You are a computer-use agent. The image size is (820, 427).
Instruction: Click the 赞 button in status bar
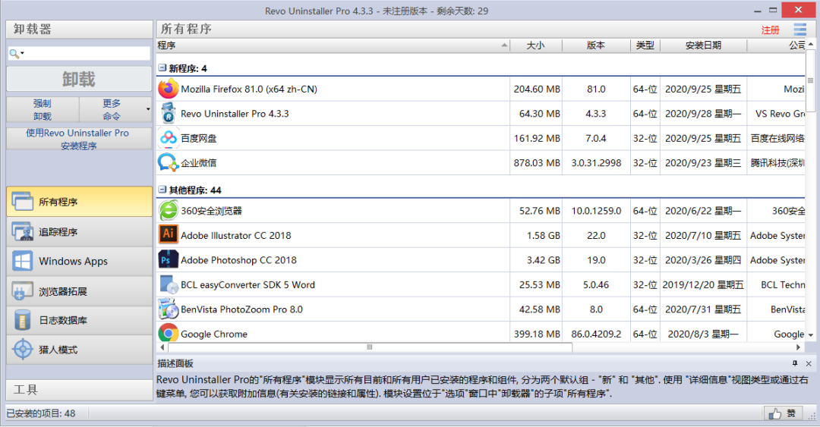782,414
